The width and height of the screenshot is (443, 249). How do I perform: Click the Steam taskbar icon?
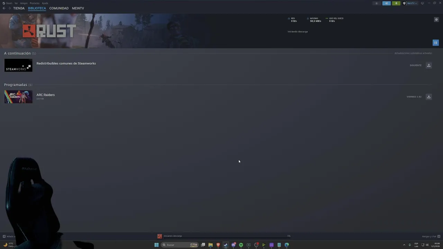tap(226, 245)
